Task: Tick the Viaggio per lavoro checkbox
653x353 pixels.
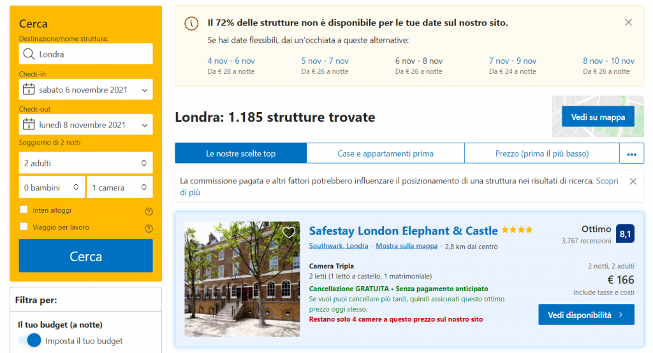Action: 24,227
